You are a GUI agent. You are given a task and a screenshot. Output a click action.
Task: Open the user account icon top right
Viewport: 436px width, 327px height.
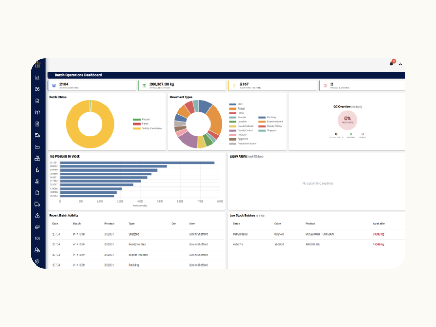click(400, 64)
